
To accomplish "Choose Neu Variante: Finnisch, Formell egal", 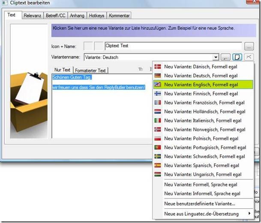I will [203, 94].
